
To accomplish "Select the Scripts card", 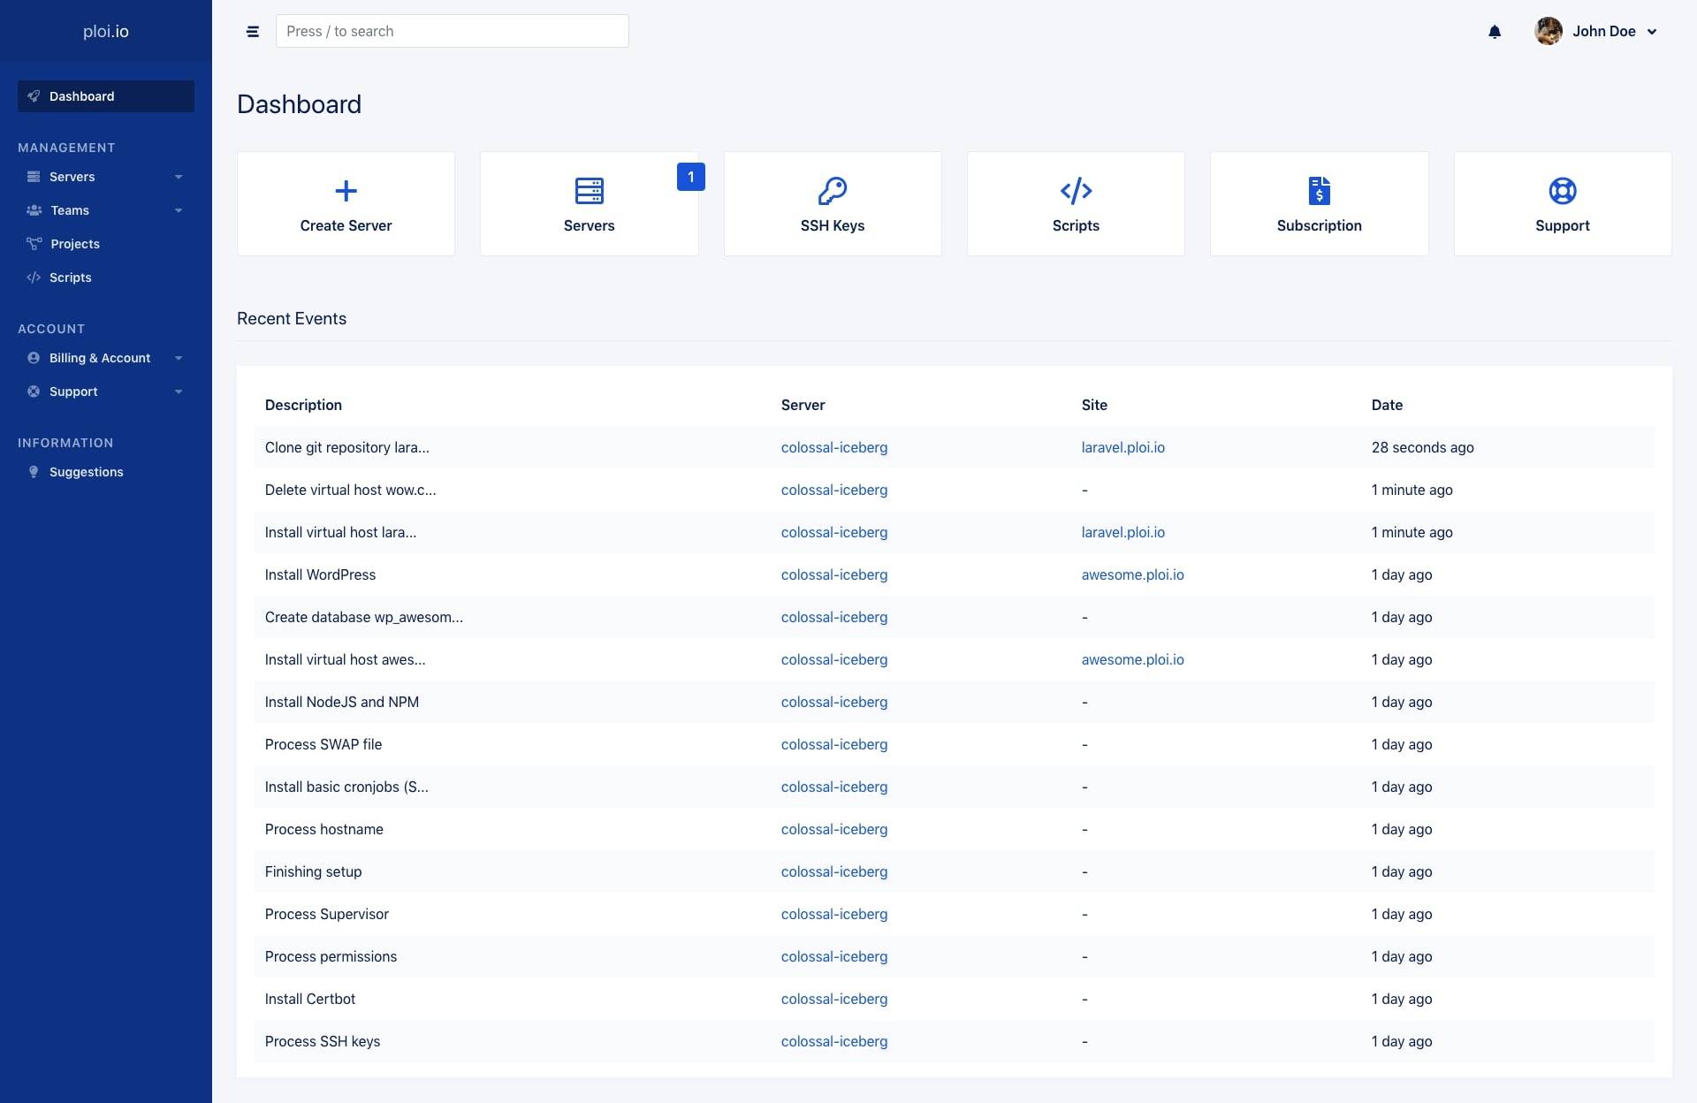I will [1076, 203].
